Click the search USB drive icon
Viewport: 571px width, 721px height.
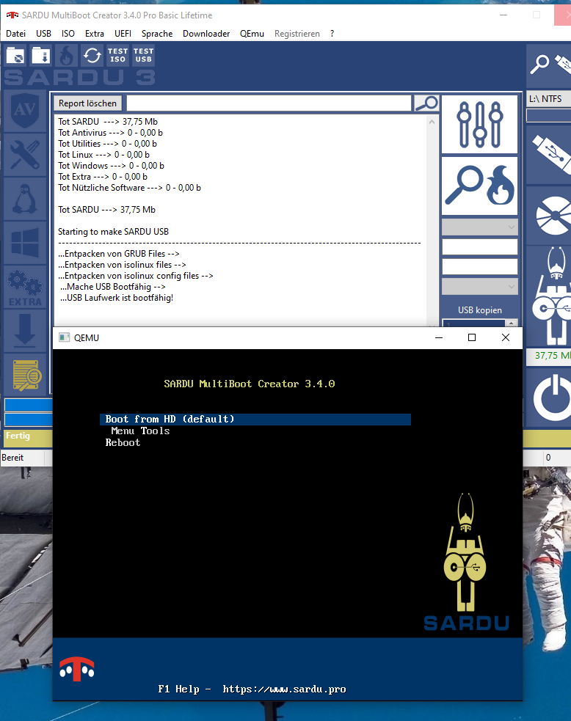click(550, 65)
